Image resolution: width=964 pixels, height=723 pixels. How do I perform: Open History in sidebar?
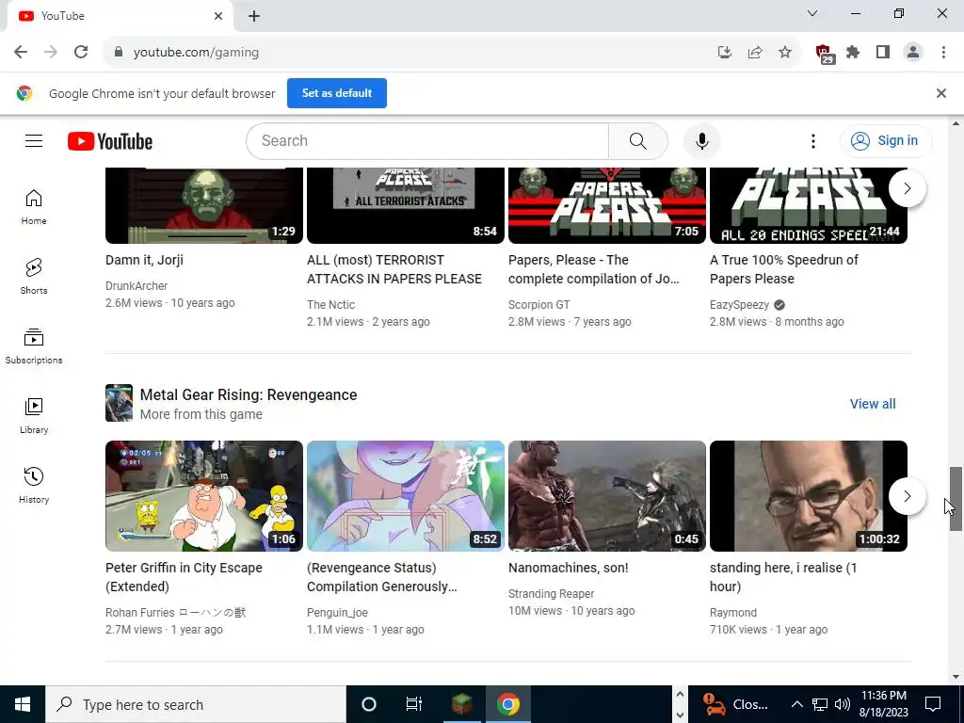34,486
